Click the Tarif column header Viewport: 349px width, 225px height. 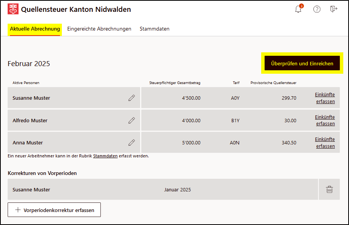236,83
